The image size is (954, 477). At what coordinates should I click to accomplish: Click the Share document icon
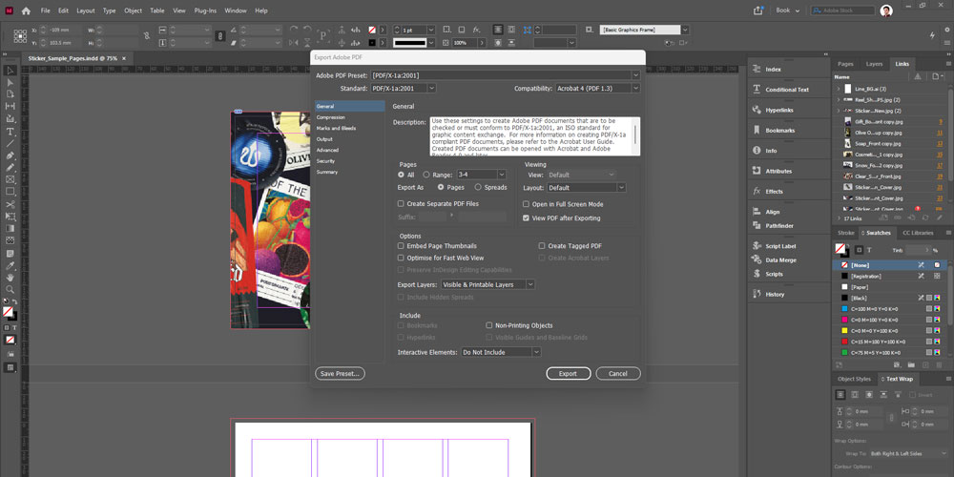pyautogui.click(x=758, y=10)
